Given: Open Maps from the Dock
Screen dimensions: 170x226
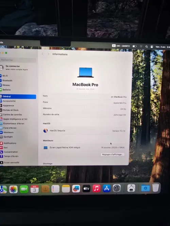Looking at the screenshot, I should click(3, 189).
